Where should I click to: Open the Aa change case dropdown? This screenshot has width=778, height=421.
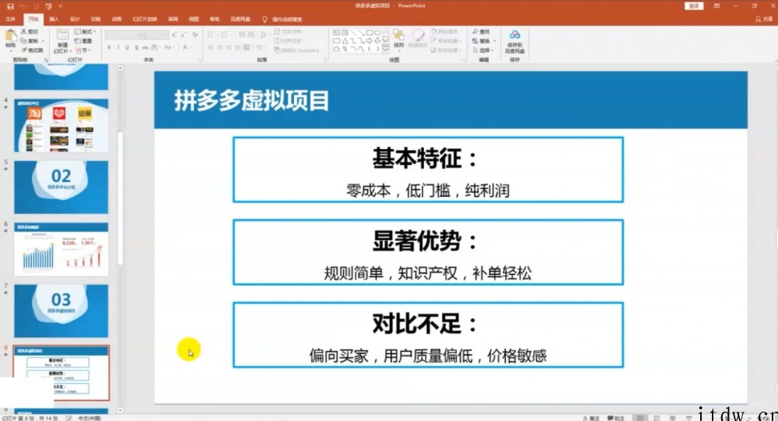pos(169,47)
